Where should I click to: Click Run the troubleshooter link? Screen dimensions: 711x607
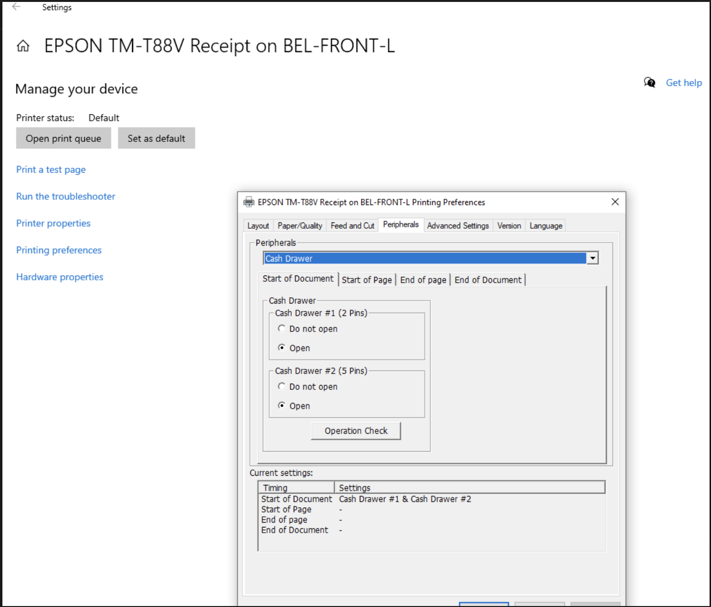(x=66, y=196)
